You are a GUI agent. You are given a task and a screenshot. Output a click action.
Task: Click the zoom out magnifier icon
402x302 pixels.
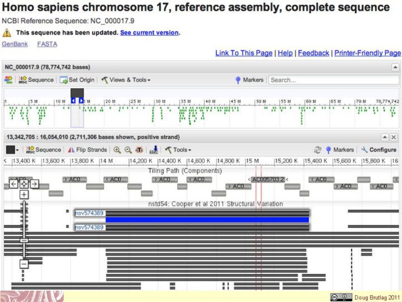[x=128, y=150]
